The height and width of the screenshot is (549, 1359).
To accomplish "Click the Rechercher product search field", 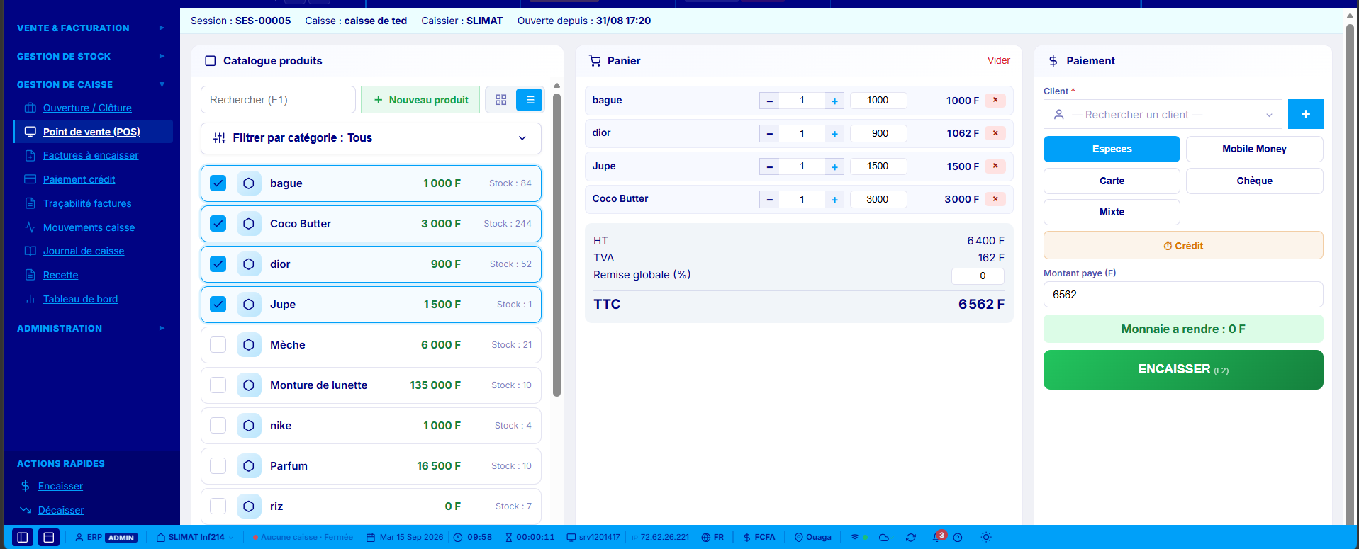I will 278,100.
